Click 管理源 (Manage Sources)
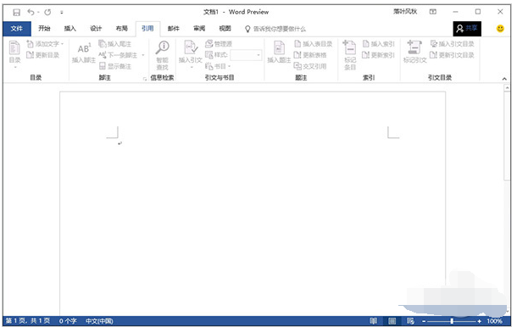Image resolution: width=517 pixels, height=327 pixels. pos(219,44)
